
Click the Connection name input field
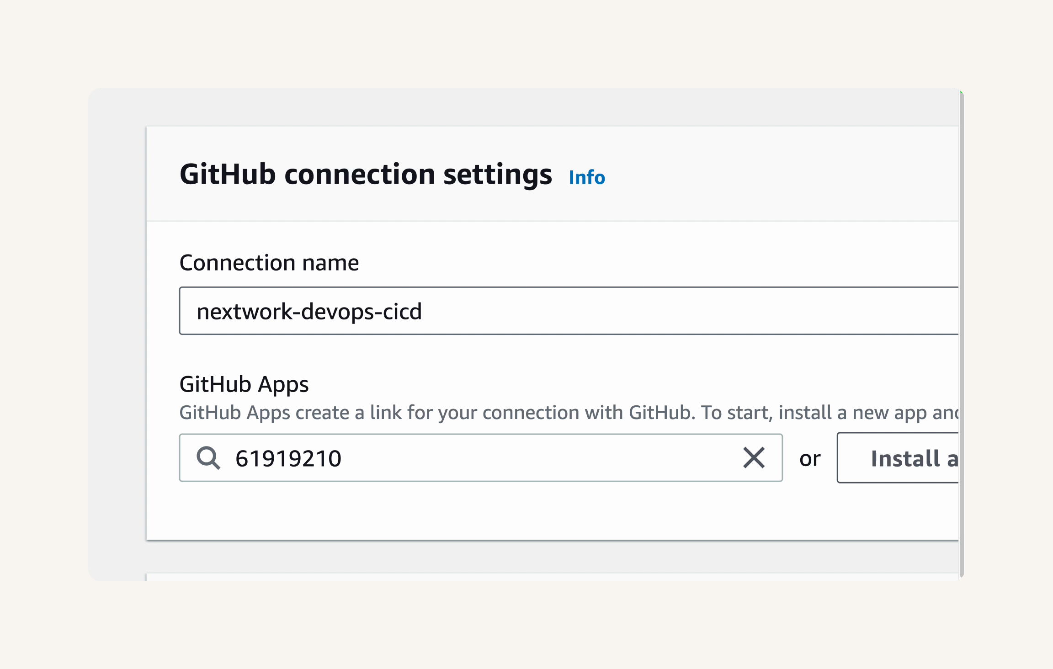[x=569, y=311]
